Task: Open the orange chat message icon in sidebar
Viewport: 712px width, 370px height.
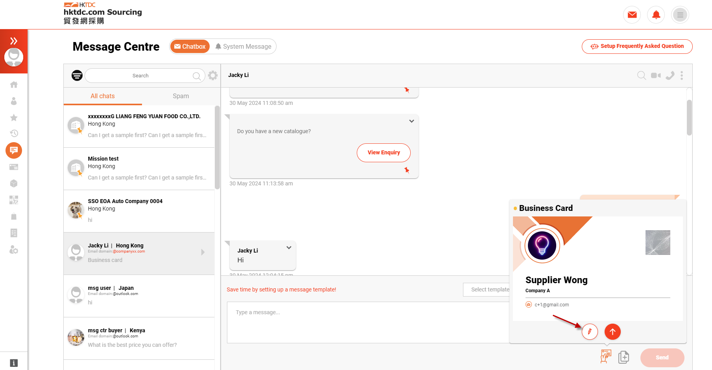Action: point(14,150)
